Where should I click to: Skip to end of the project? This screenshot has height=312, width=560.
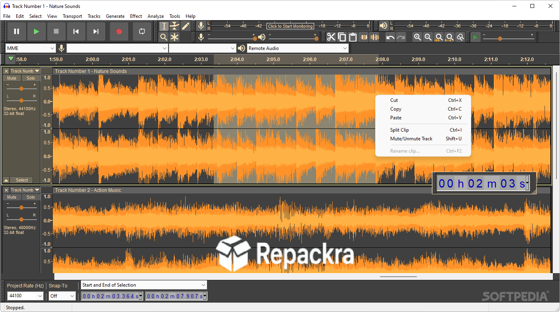(96, 31)
